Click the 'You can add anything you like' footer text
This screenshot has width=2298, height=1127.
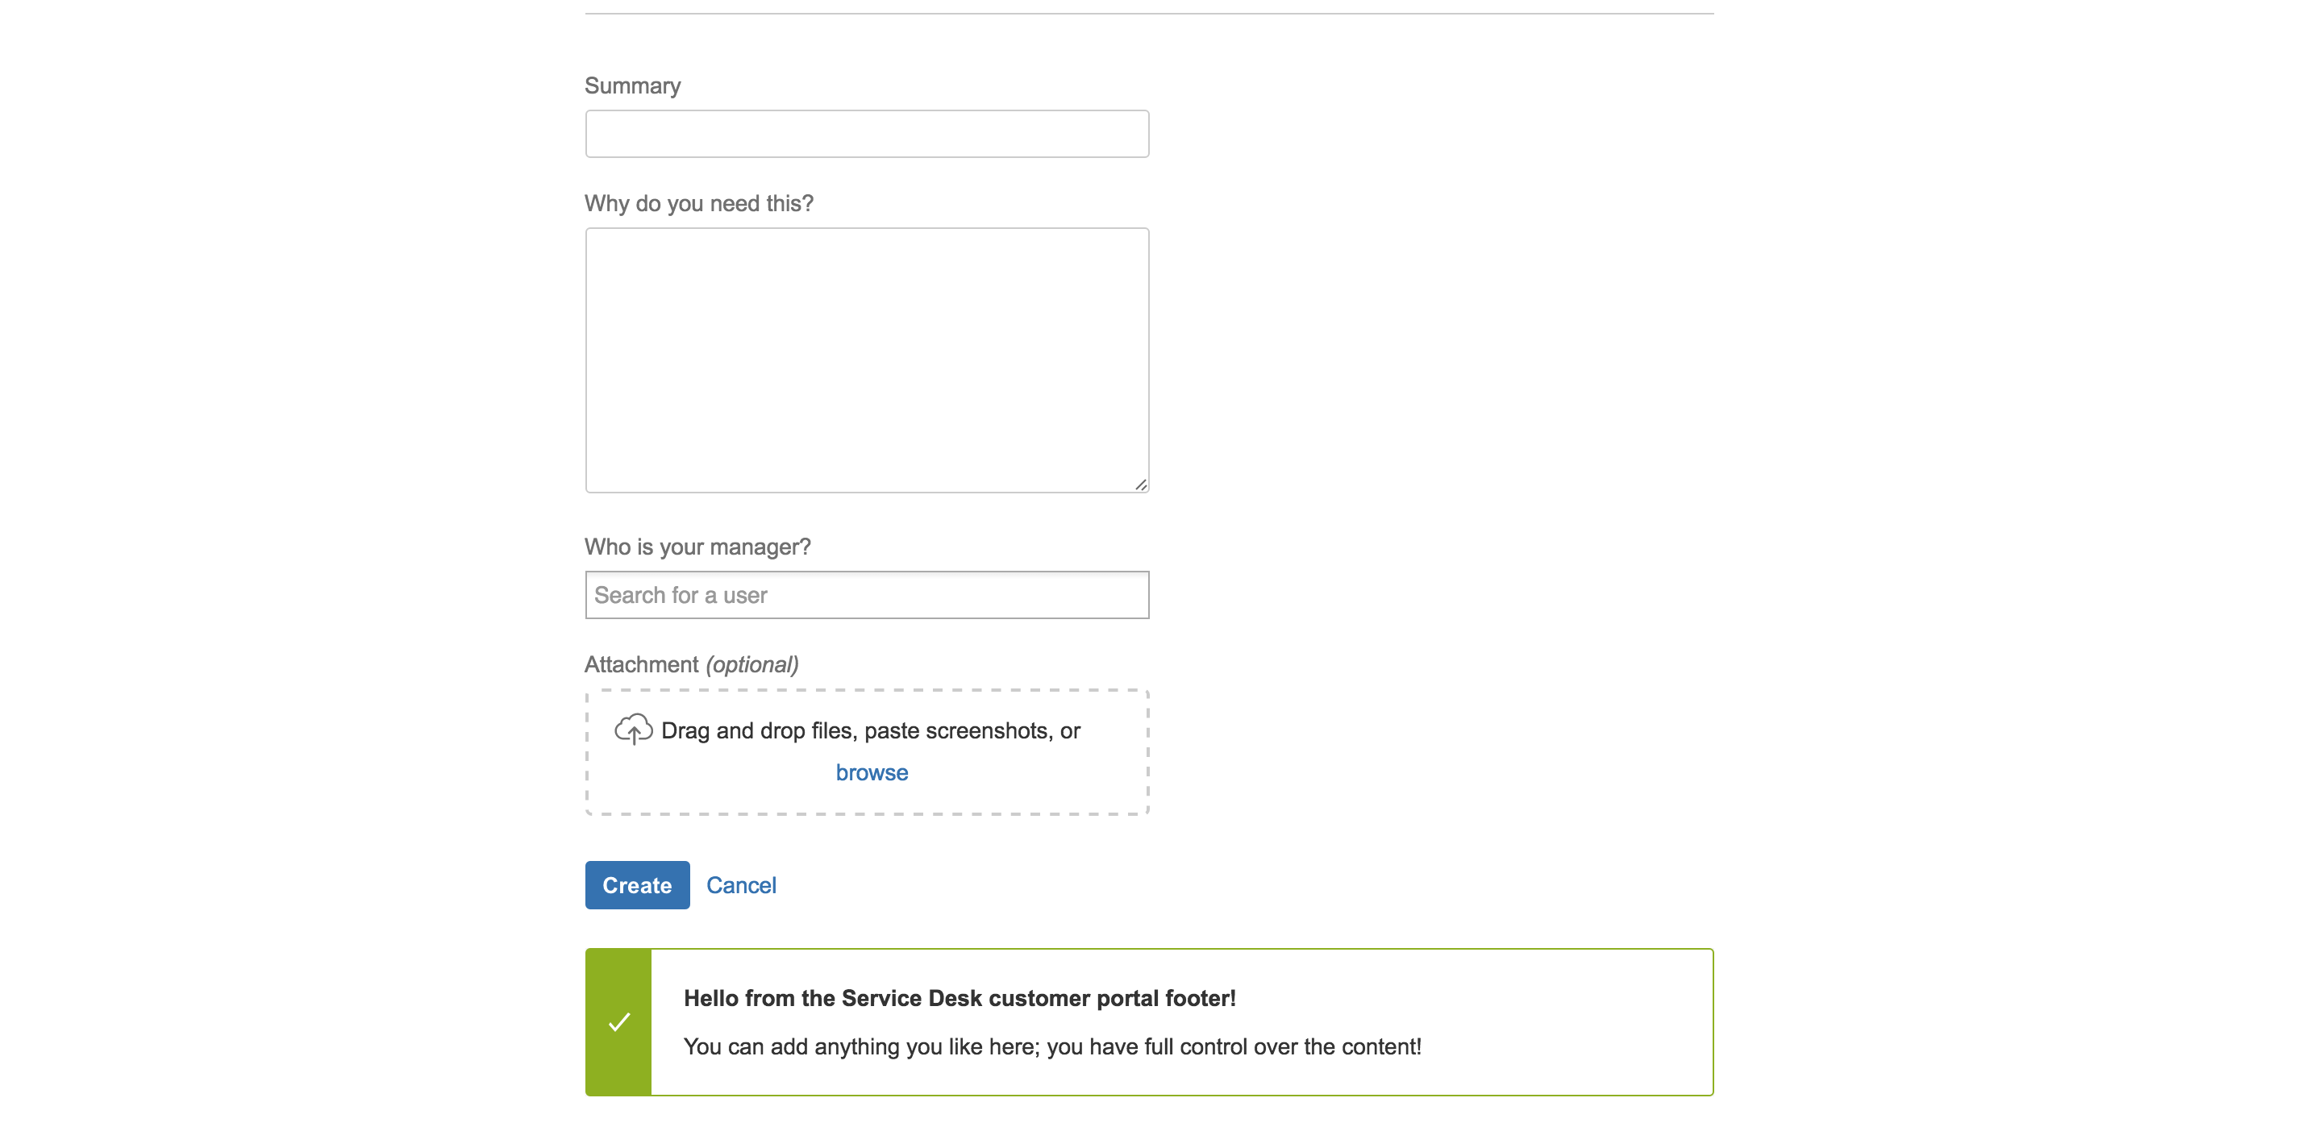tap(1051, 1046)
